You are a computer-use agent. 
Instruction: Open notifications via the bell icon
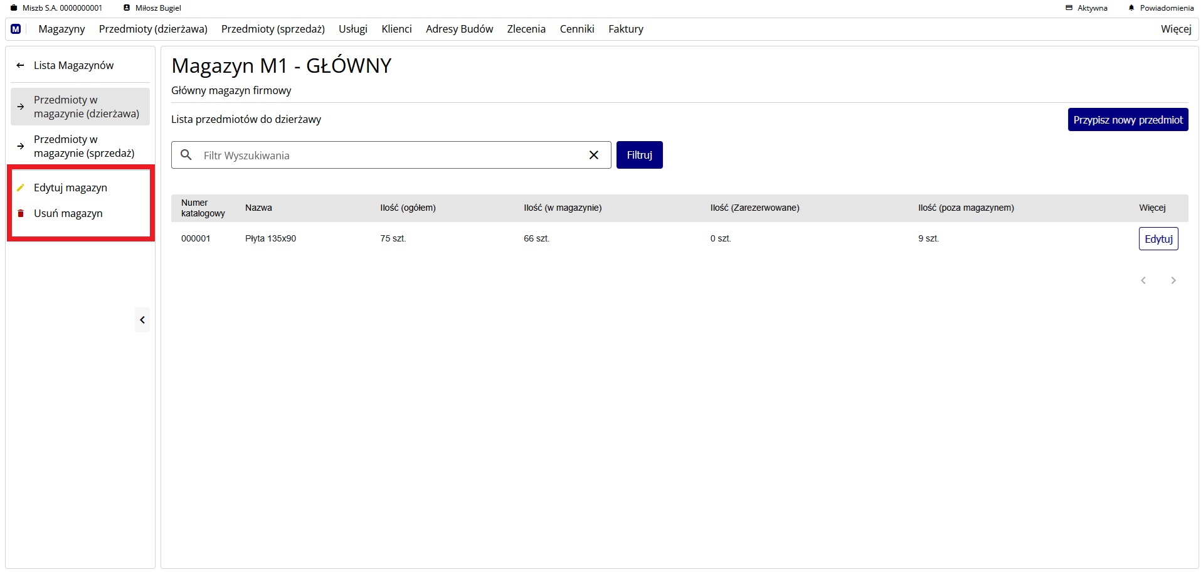click(x=1131, y=8)
